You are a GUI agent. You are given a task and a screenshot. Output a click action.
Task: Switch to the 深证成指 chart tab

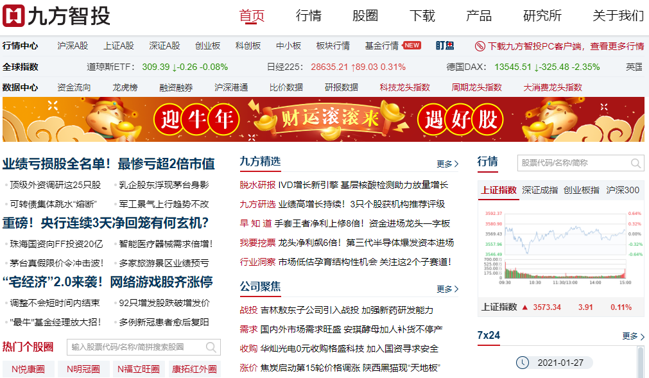540,190
